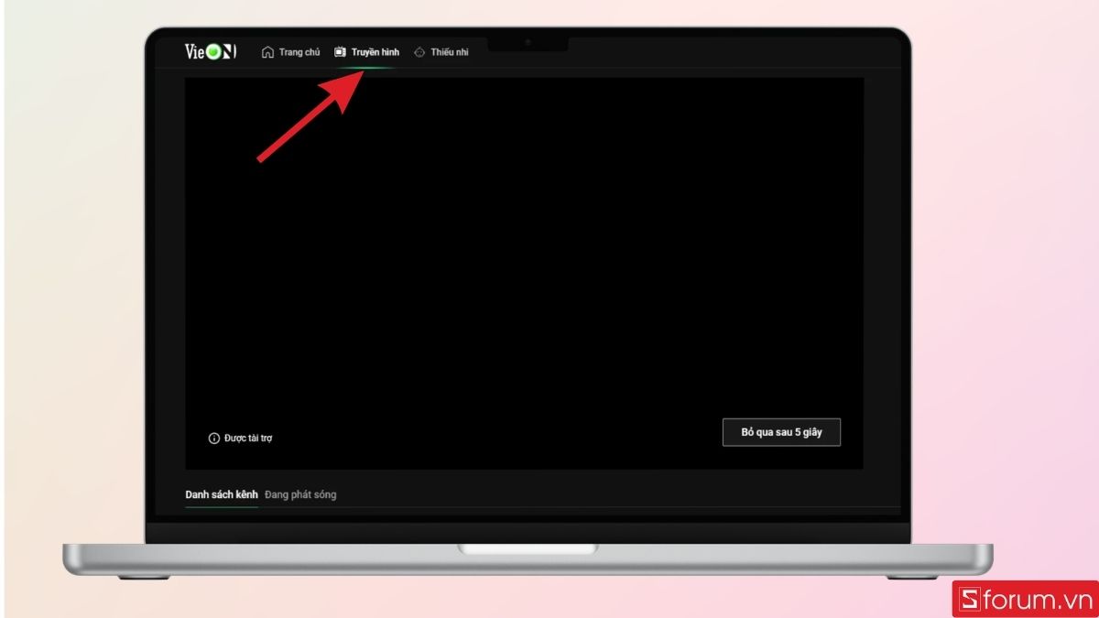This screenshot has width=1099, height=618.
Task: Click the Bỏ qua sau 5 giây button
Action: [x=781, y=432]
